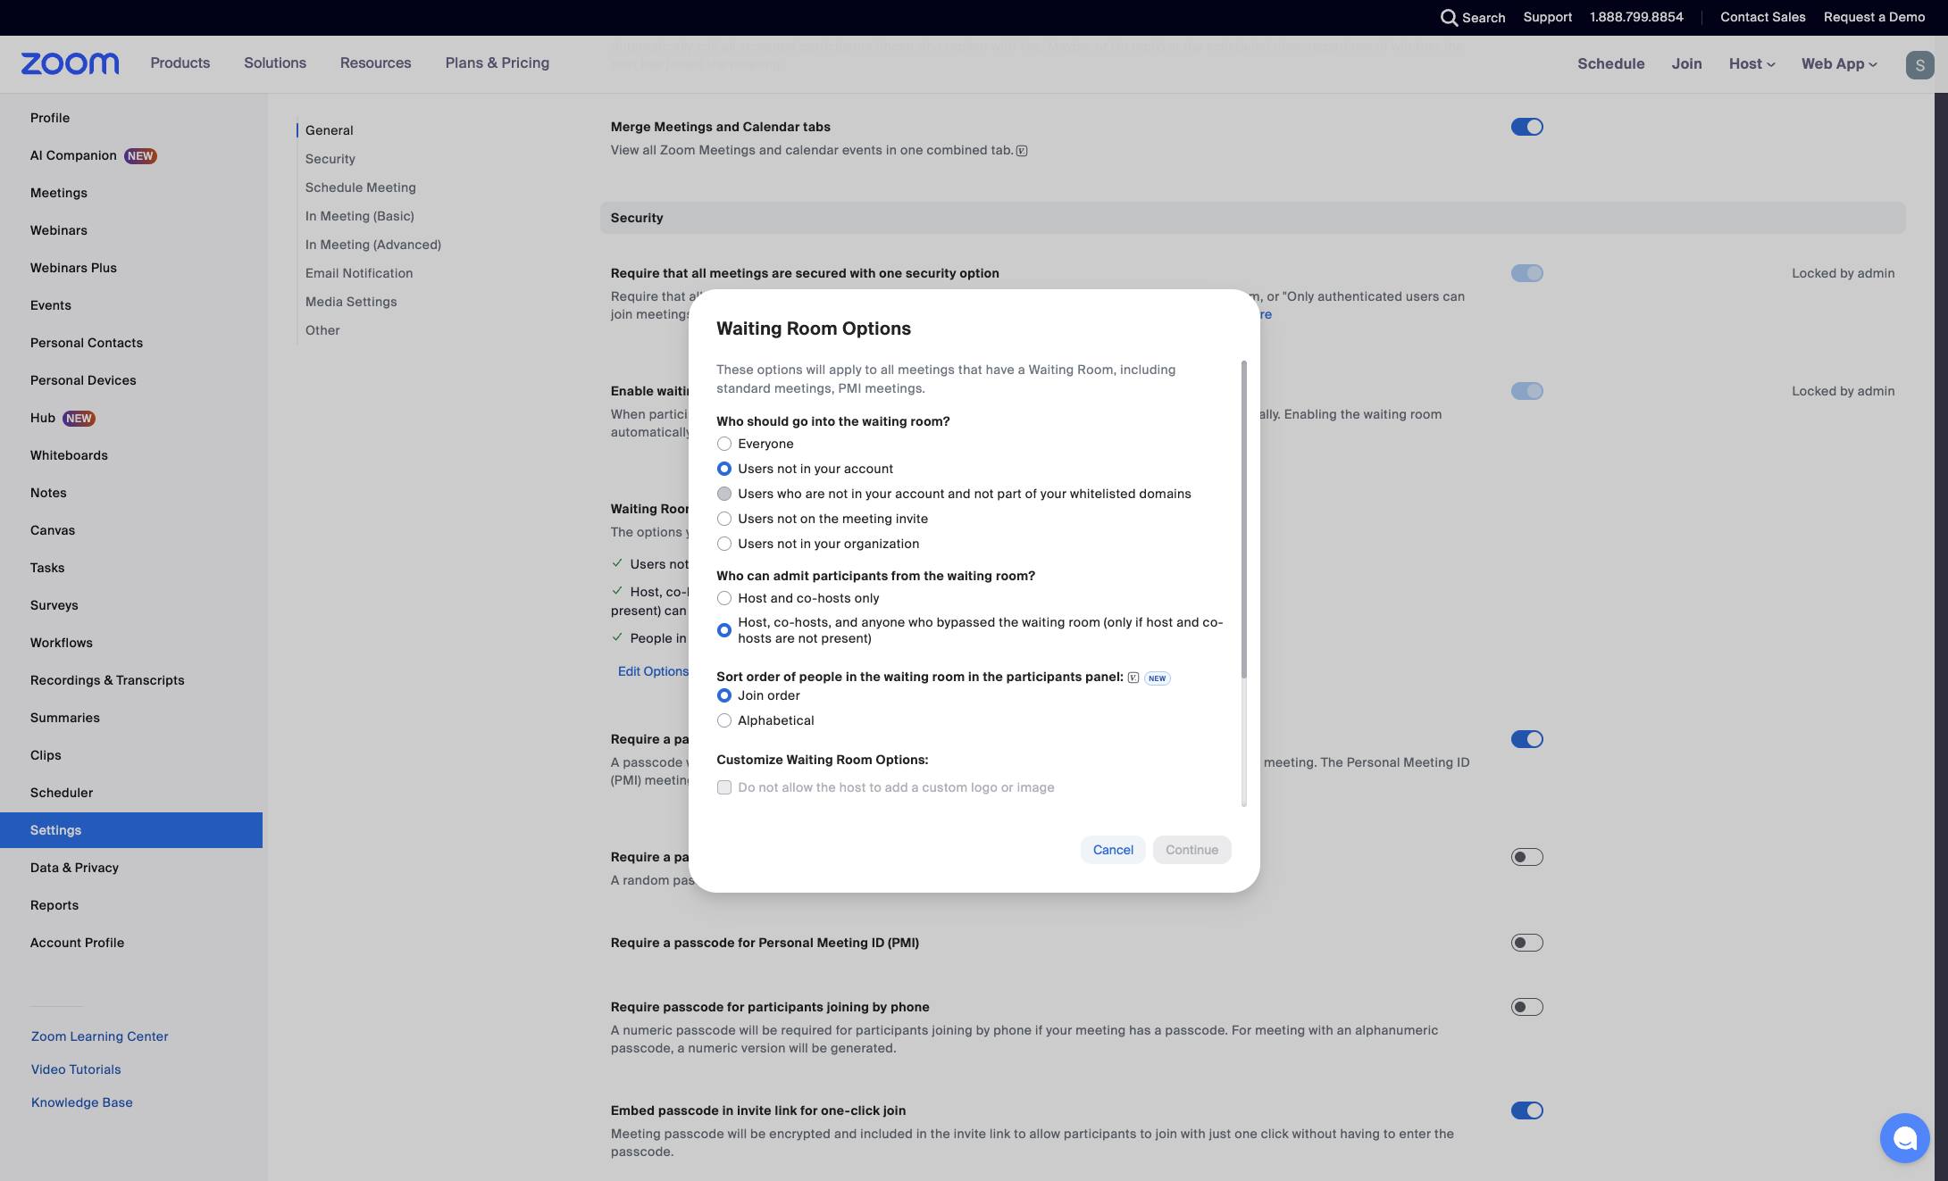The image size is (1948, 1181).
Task: Select Alphabetical sort order
Action: click(724, 720)
